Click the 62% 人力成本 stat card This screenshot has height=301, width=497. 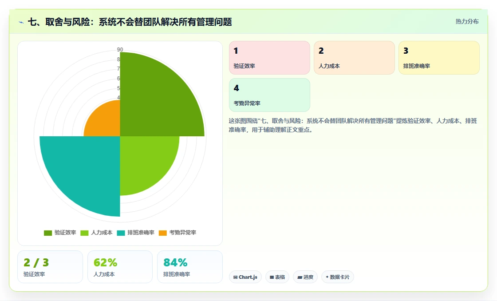pyautogui.click(x=120, y=267)
